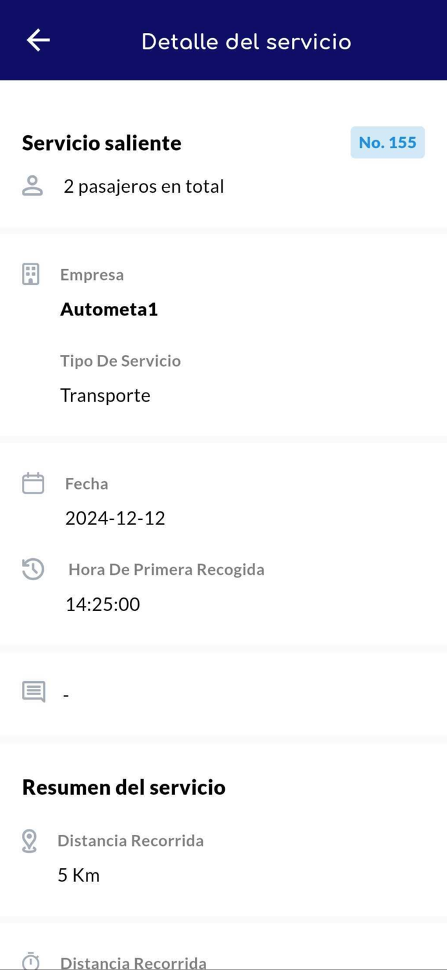Select the Resumen del servicio heading
Image resolution: width=447 pixels, height=970 pixels.
click(x=123, y=787)
